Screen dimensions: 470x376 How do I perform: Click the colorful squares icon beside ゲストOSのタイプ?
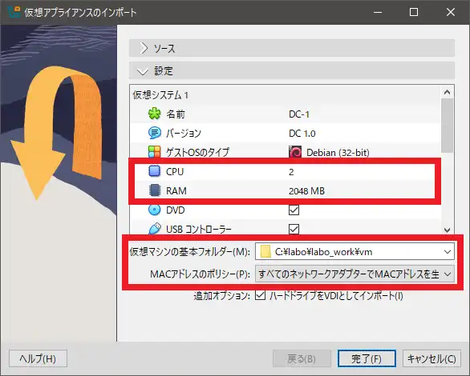(x=154, y=152)
